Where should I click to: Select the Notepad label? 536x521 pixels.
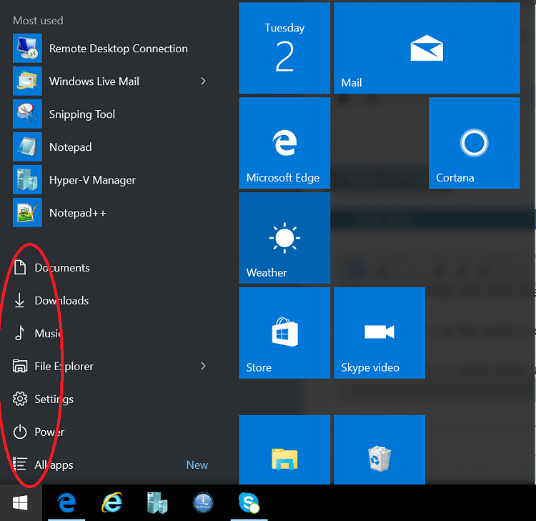click(71, 147)
